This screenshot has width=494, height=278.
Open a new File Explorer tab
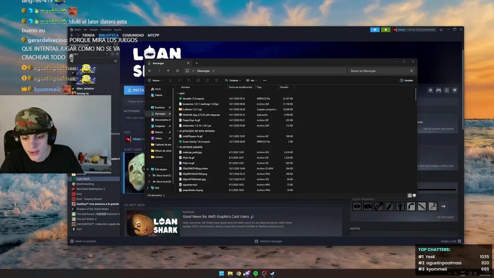click(x=196, y=63)
